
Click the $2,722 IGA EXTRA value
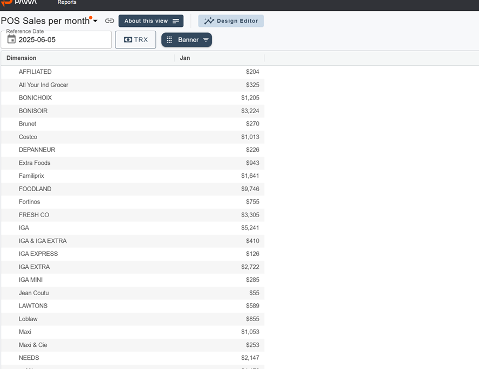click(x=250, y=267)
